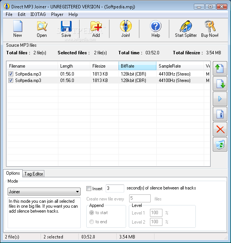Click the 'Create new file every' input showing 5
231x243 pixels.
[x=140, y=198]
